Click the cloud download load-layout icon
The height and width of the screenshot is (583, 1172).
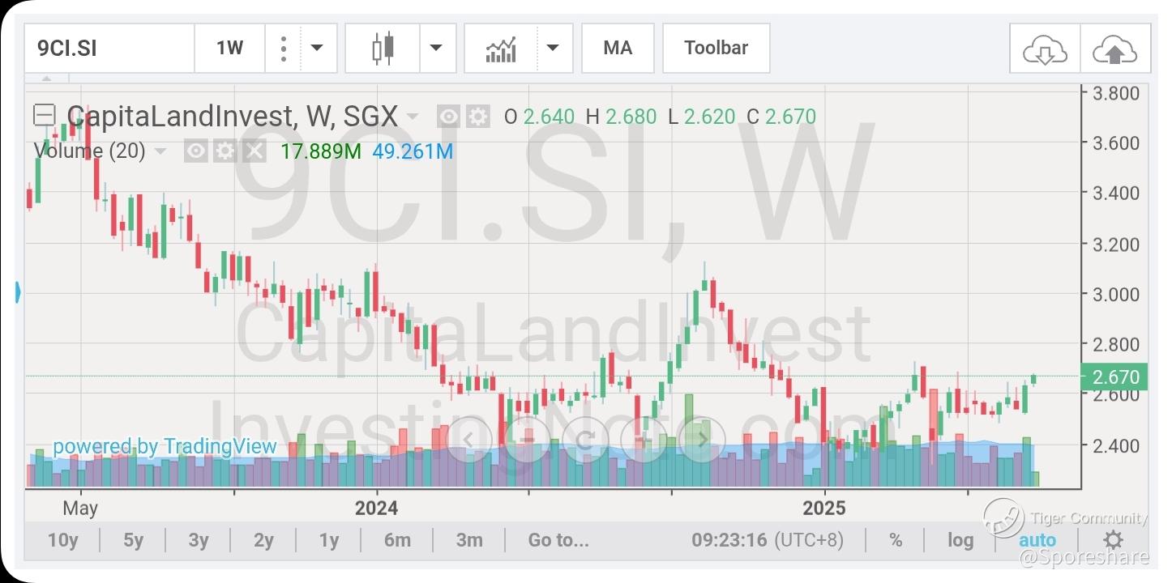coord(1045,49)
